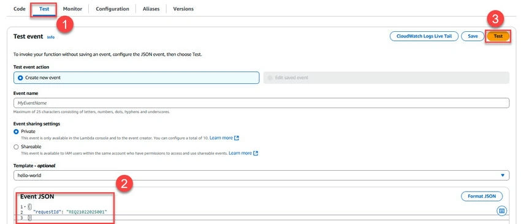This screenshot has width=521, height=224.
Task: Choose Shareable event sharing setting
Action: click(16, 147)
